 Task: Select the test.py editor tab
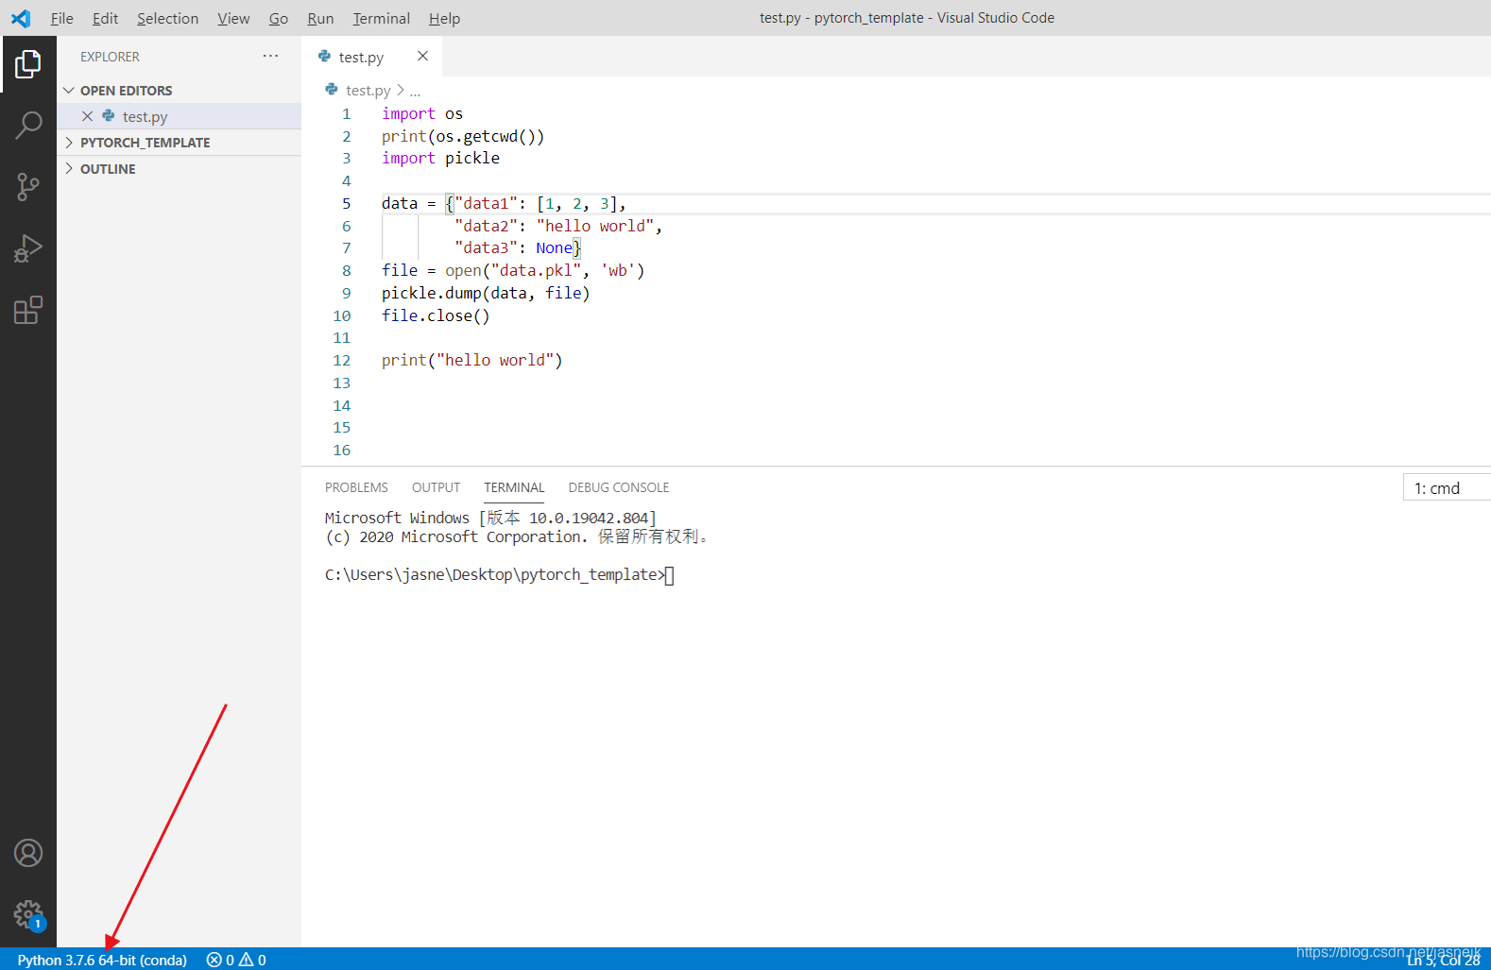(371, 57)
